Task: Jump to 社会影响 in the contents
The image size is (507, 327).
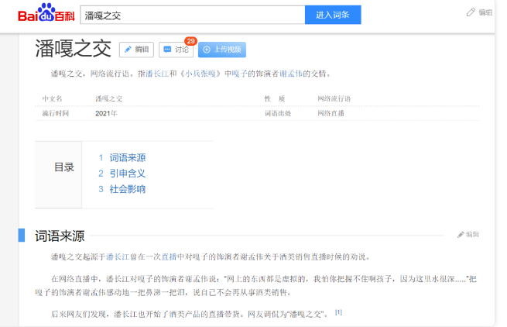Action: click(128, 189)
